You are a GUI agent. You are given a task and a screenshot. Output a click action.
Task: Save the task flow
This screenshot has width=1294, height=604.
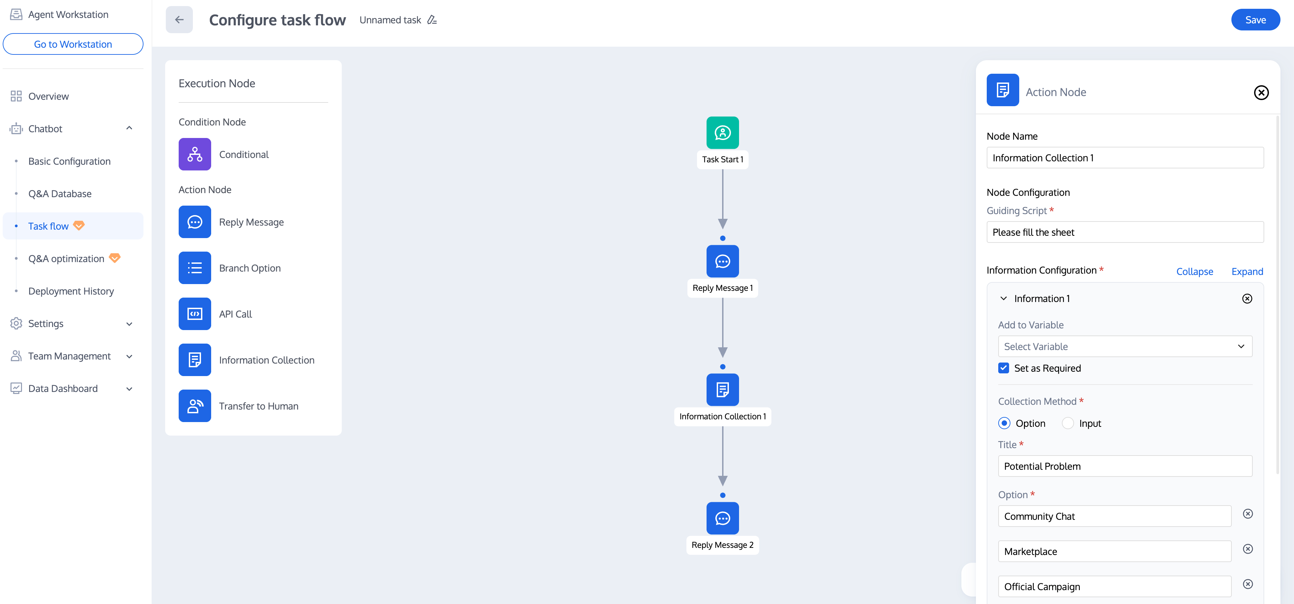tap(1255, 20)
